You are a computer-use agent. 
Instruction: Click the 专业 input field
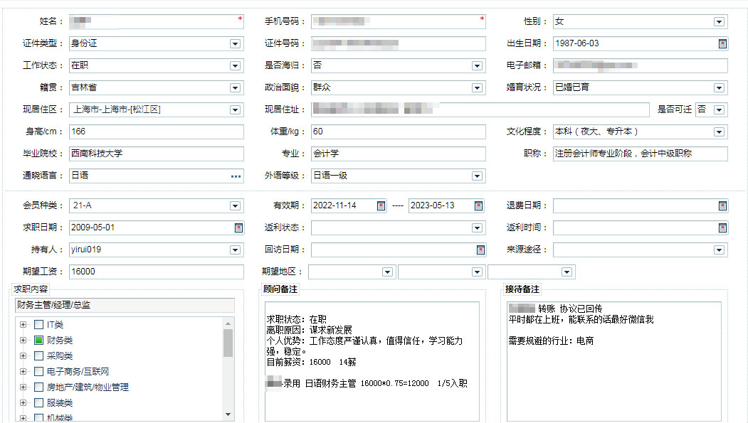(x=399, y=154)
